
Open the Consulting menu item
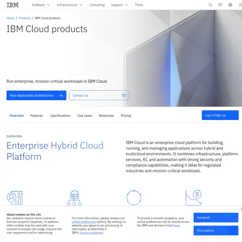(x=97, y=5)
